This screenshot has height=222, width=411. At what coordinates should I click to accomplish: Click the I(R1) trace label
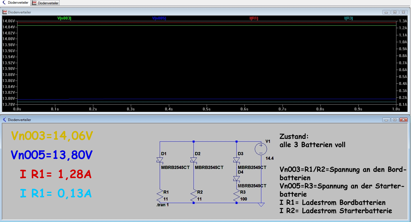[x=254, y=18]
